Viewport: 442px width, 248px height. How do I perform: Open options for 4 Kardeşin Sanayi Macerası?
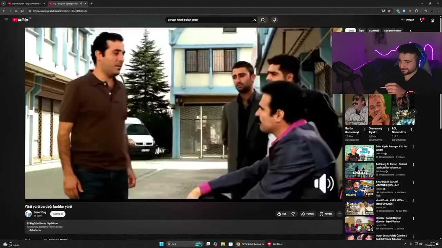coord(413,182)
